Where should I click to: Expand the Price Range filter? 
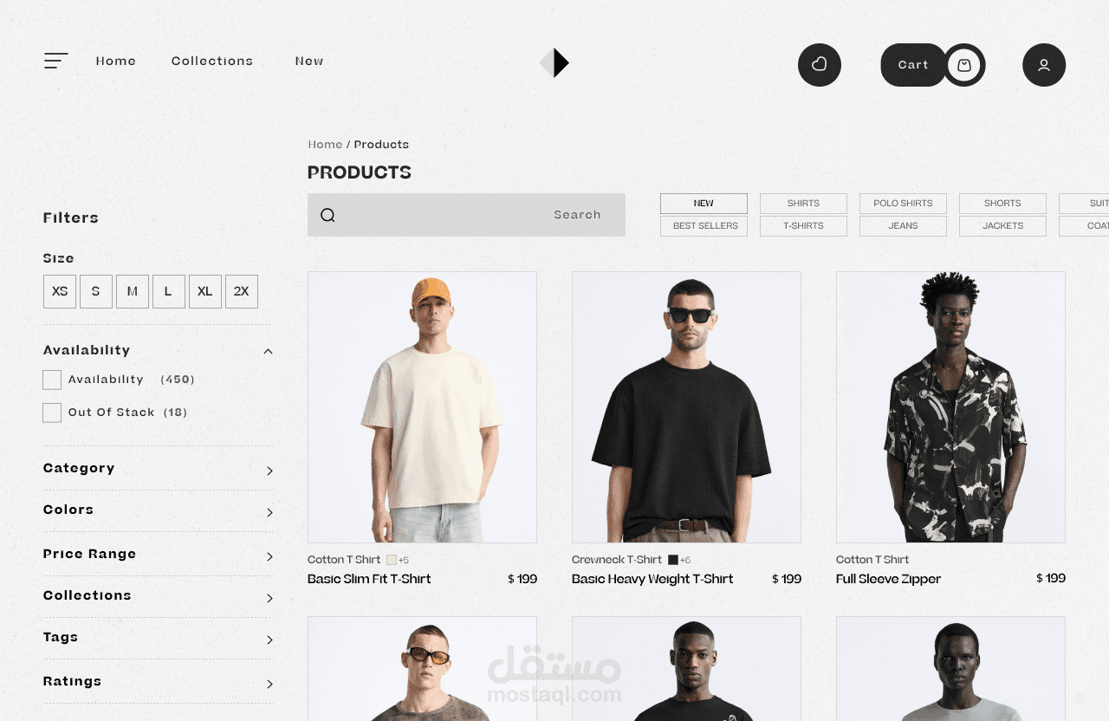tap(269, 556)
